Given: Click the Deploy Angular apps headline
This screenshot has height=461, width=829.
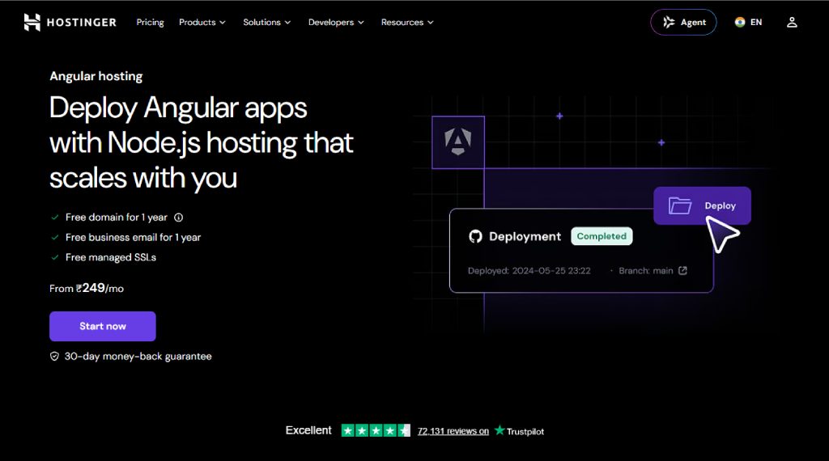Looking at the screenshot, I should (201, 142).
